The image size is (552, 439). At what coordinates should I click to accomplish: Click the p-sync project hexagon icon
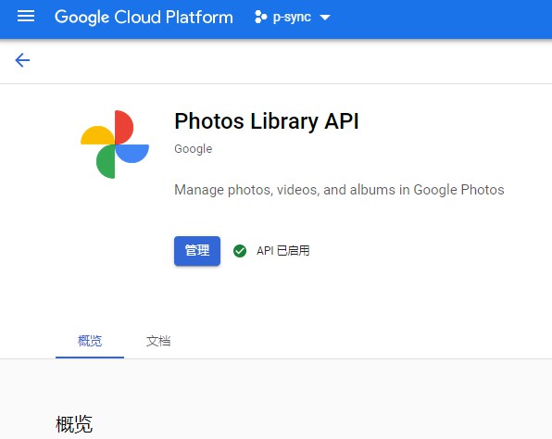pyautogui.click(x=260, y=17)
